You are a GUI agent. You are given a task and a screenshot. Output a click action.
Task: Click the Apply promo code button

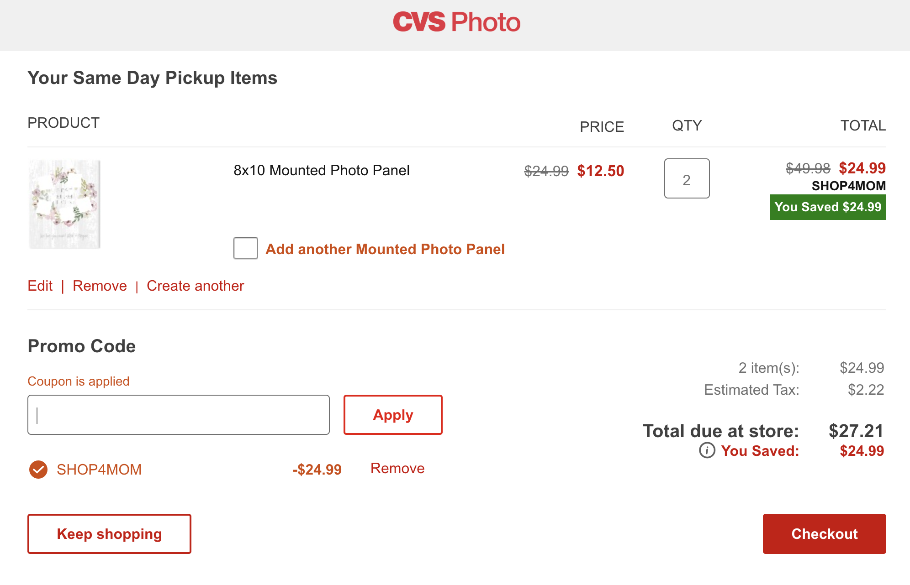(x=393, y=415)
